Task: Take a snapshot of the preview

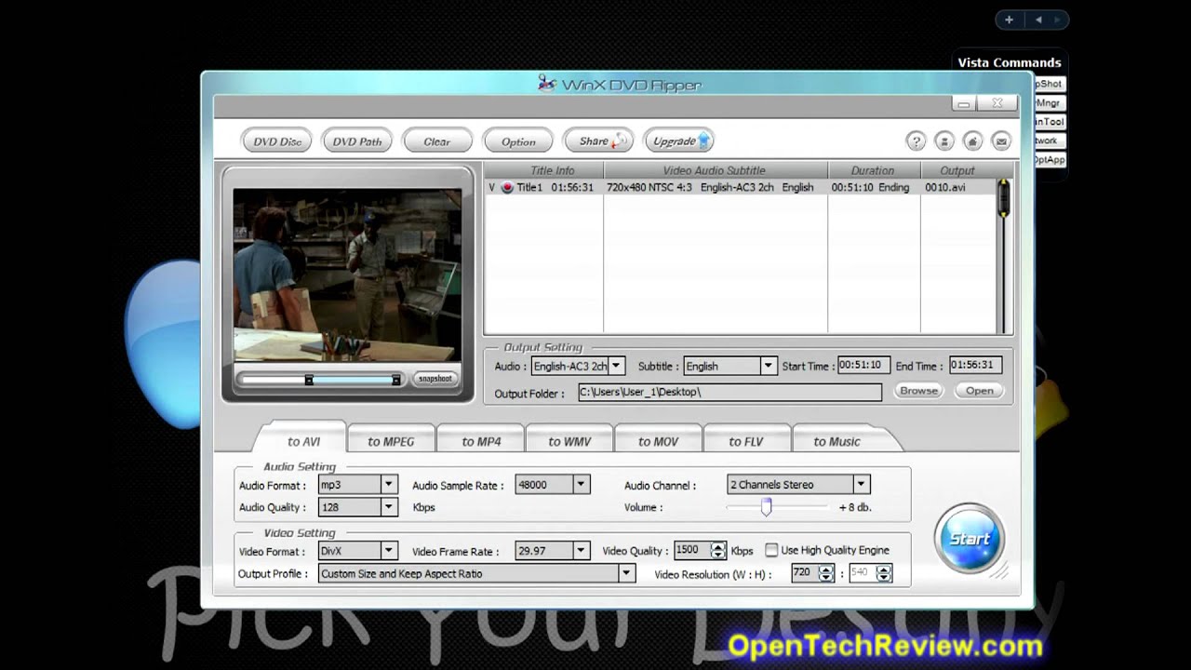Action: point(435,379)
